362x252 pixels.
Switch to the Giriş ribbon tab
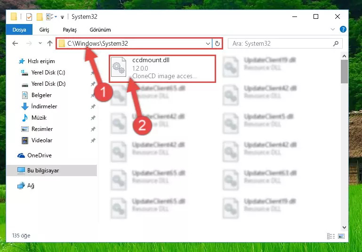click(44, 30)
